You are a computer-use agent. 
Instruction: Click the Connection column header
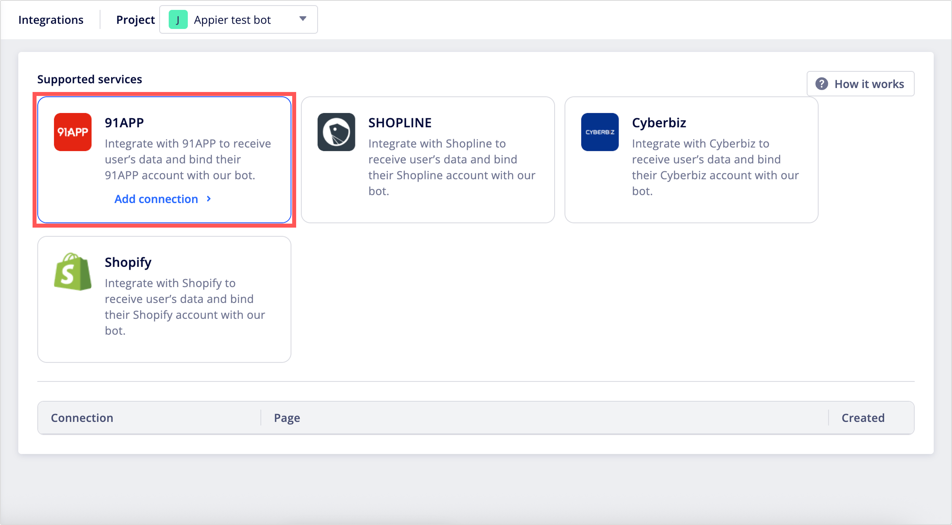[82, 418]
